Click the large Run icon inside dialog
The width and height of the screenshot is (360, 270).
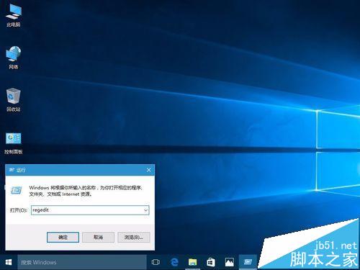[x=17, y=191]
